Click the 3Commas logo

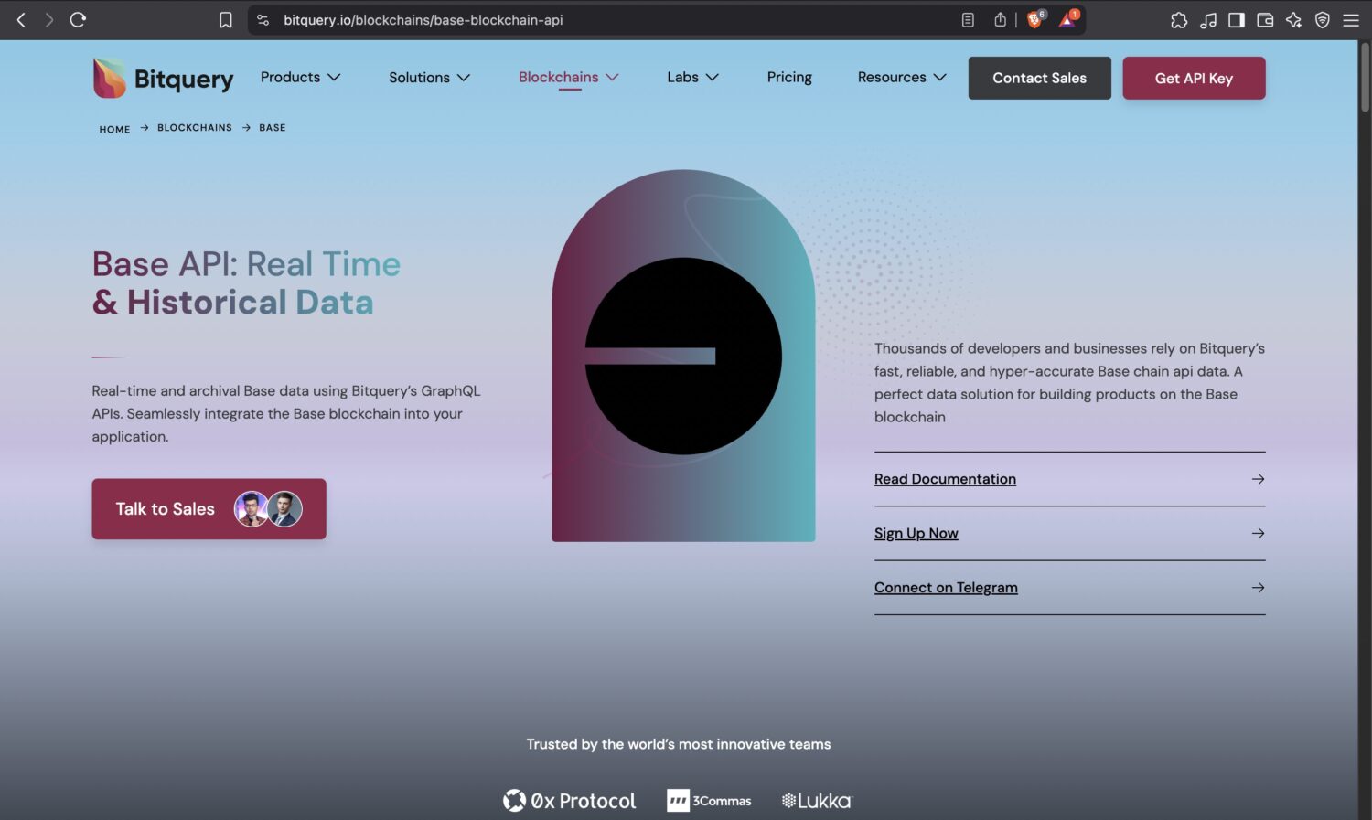pos(709,801)
